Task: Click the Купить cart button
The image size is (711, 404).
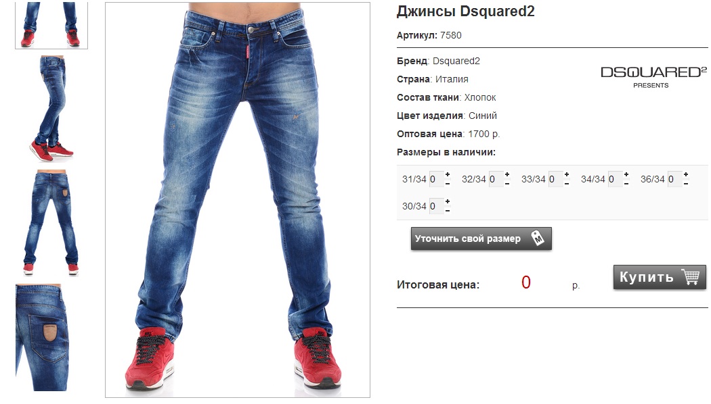Action: 660,277
